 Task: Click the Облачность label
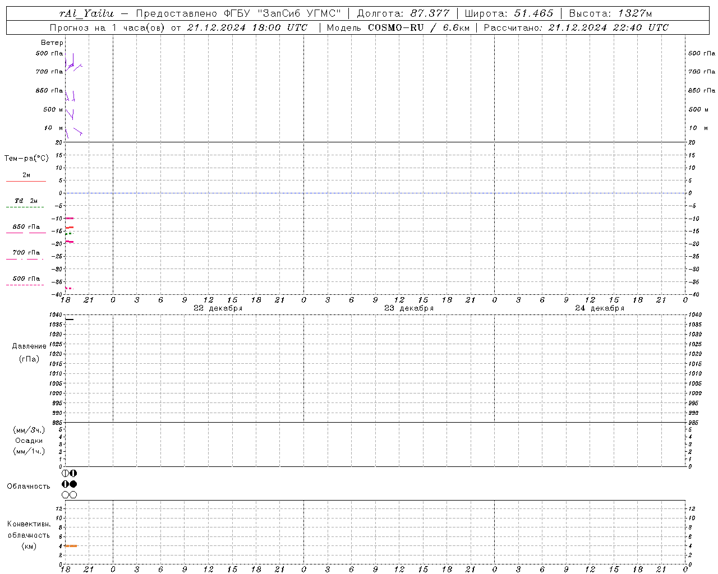point(29,487)
